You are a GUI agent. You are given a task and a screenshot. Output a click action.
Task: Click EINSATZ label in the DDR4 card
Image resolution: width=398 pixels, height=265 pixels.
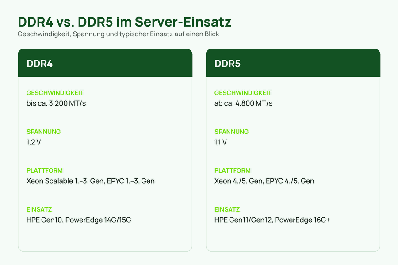pos(39,209)
